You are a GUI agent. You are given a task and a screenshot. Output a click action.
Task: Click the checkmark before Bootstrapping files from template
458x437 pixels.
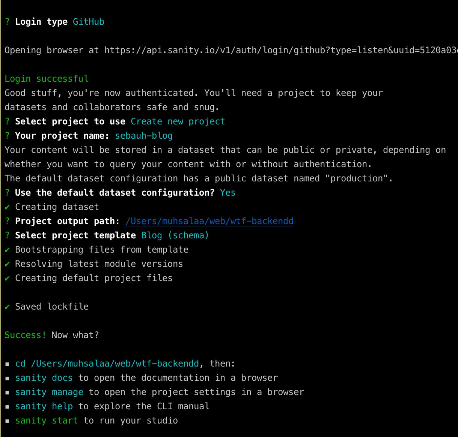coord(7,250)
